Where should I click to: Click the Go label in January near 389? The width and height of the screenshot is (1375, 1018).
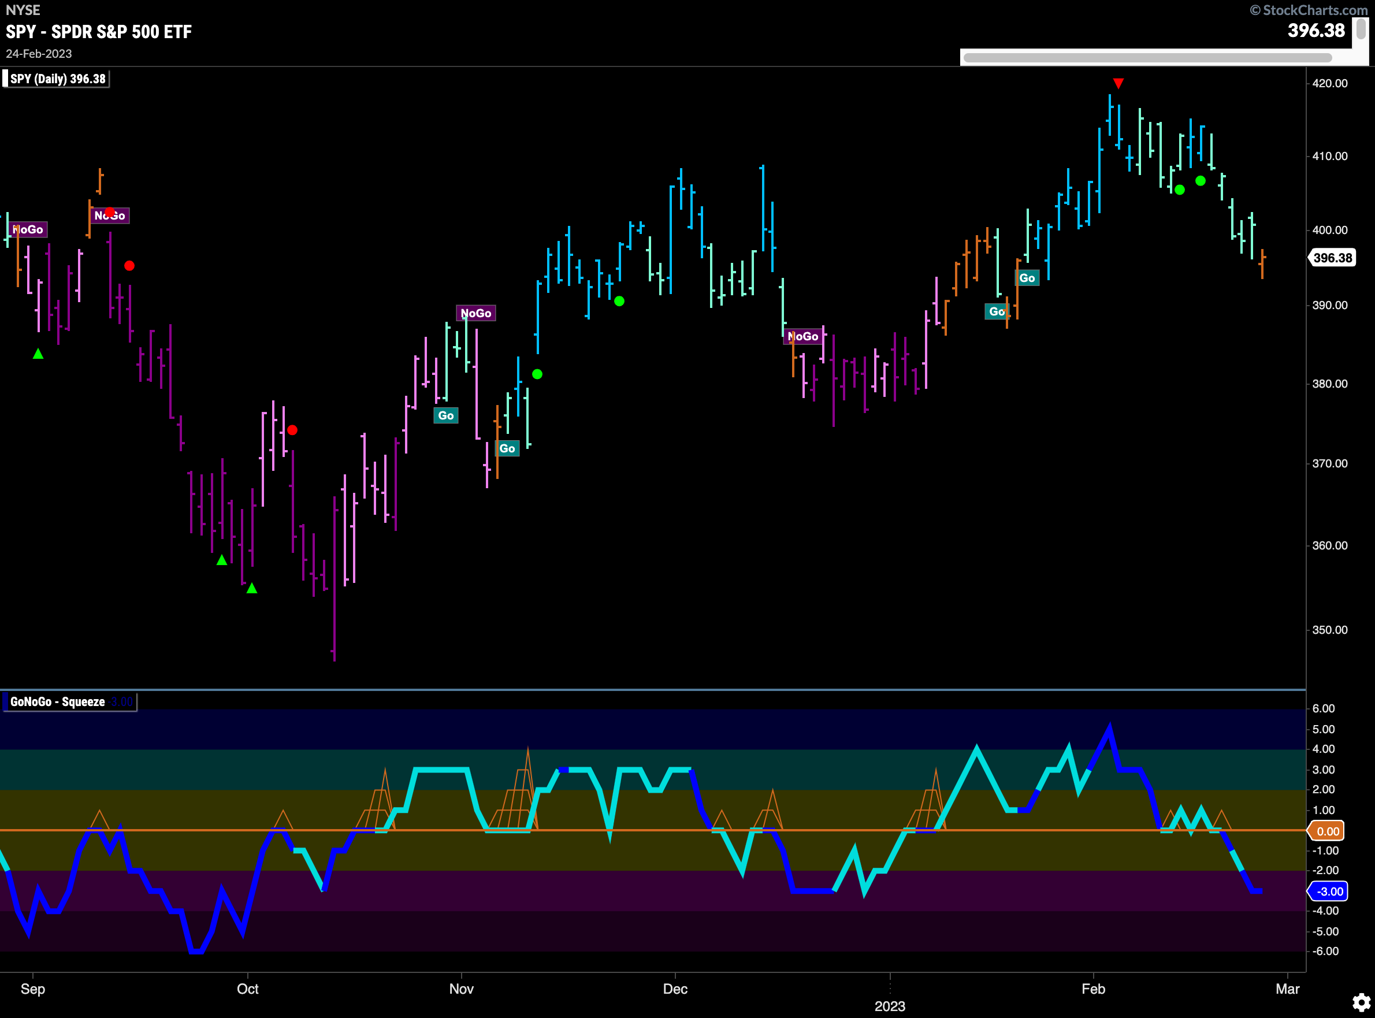(x=997, y=311)
